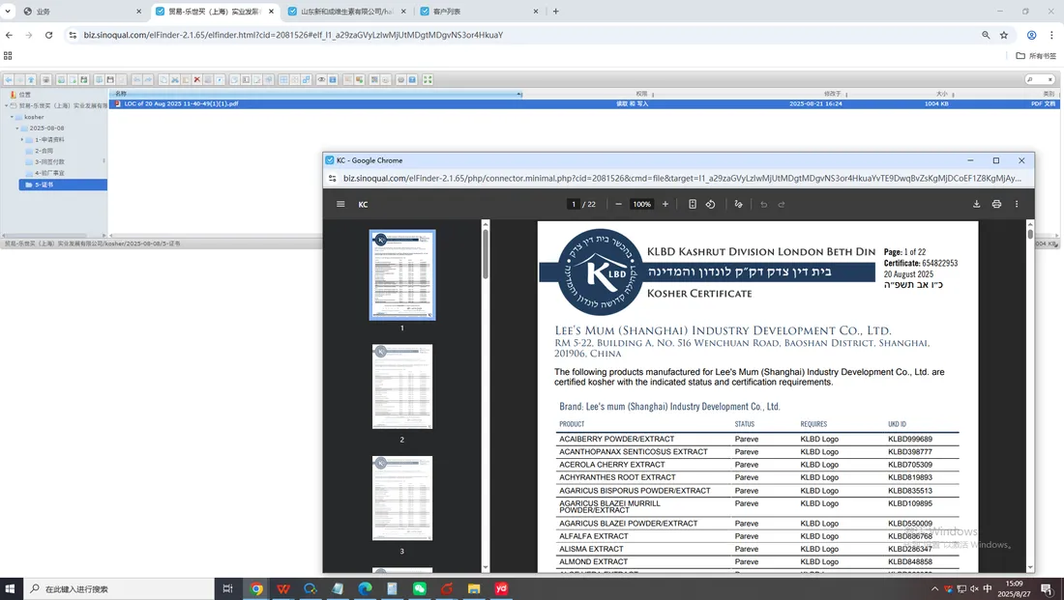This screenshot has width=1064, height=600.
Task: Zoom out the PDF with minus icon
Action: point(618,204)
